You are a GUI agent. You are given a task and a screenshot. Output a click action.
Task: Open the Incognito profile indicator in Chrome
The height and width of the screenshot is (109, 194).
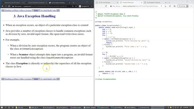[84, 6]
